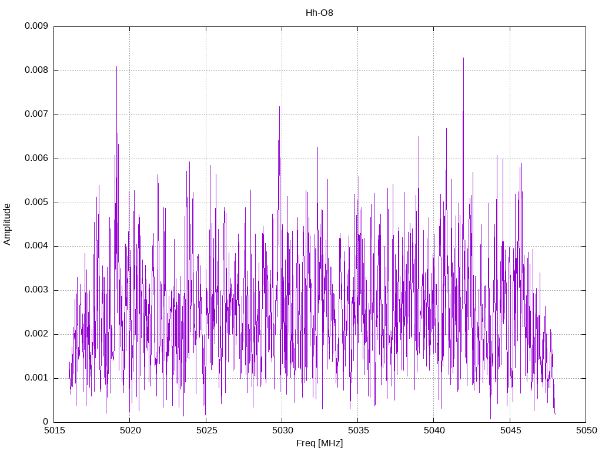
Task: Select the 5045 x-axis tick label
Action: (x=510, y=430)
